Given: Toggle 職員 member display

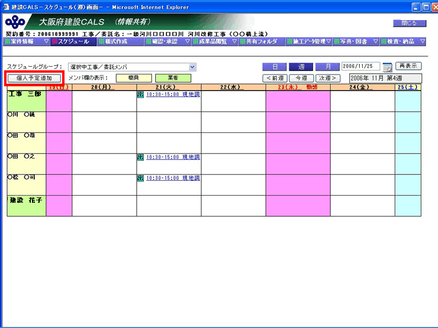Looking at the screenshot, I should pyautogui.click(x=133, y=78).
